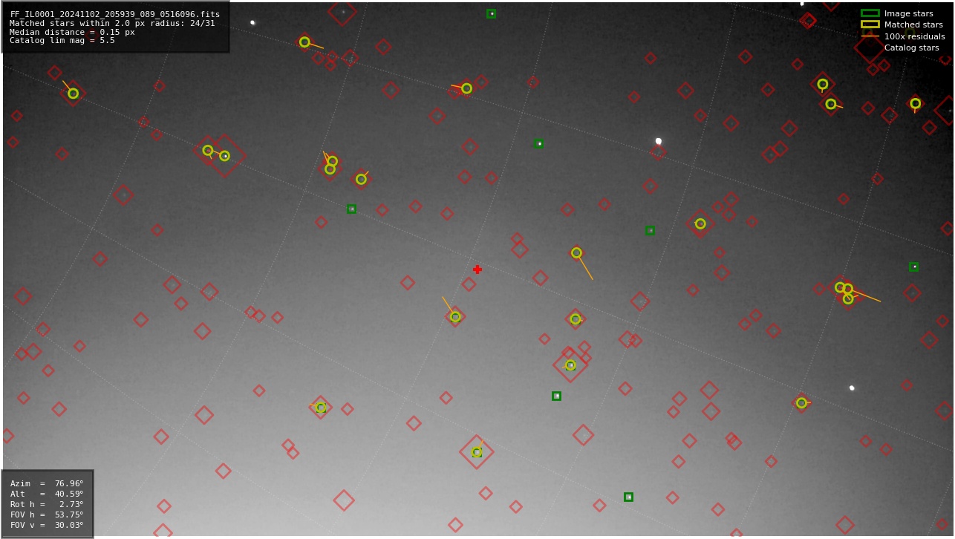Click the red plus center marker

(477, 269)
